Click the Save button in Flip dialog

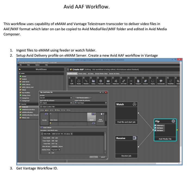[94, 157]
